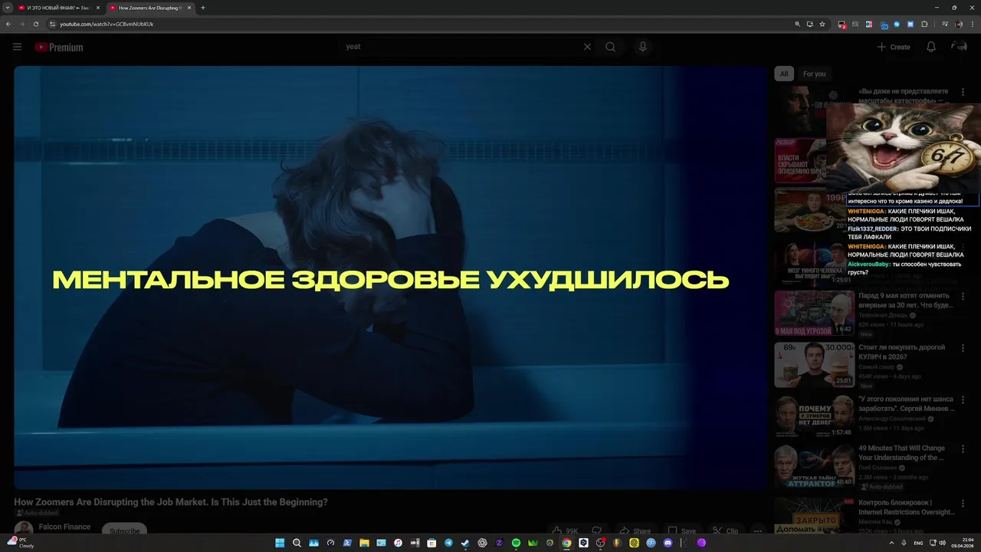Screen dimensions: 981x552
Task: Dislike the video with the thumbs-down button
Action: point(597,531)
